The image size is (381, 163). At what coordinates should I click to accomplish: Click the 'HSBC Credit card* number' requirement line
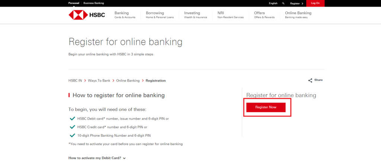click(x=112, y=127)
